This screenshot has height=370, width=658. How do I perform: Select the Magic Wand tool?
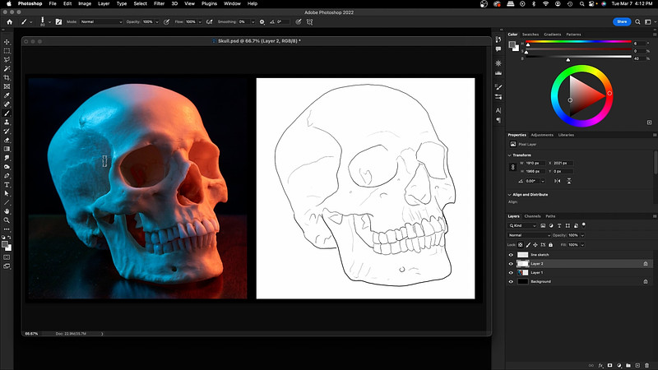[7, 69]
